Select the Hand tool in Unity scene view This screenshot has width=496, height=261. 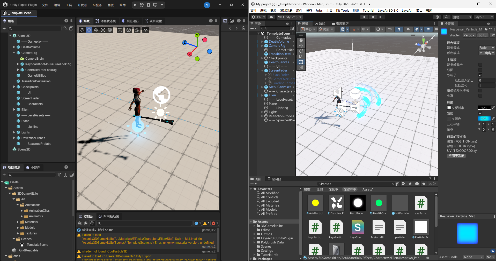[301, 40]
